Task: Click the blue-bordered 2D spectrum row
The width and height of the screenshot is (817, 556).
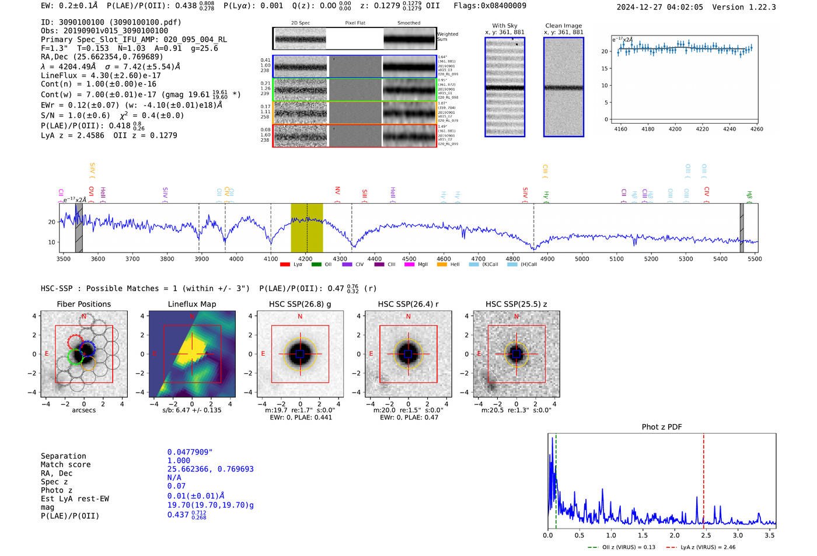Action: point(355,67)
